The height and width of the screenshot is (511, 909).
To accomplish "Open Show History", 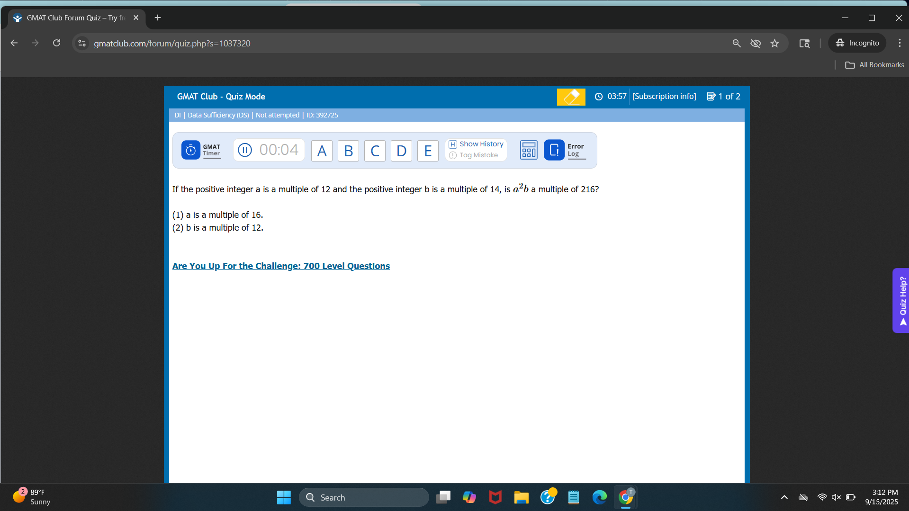I will pos(476,144).
